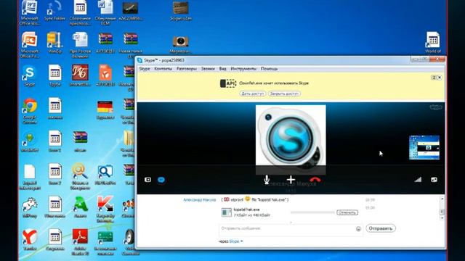Open the Помощь menu
Viewport: 465px width, 261px height.
pos(270,69)
